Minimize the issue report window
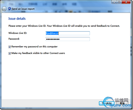Viewport: 133px width, 110px height. [114, 2]
